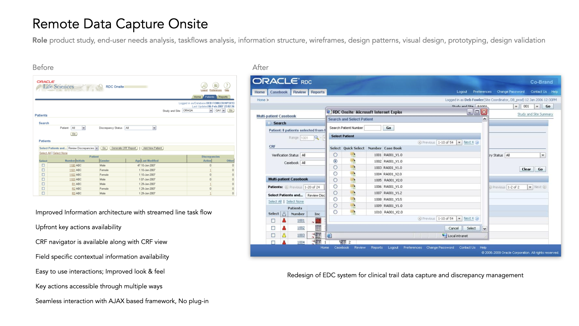Click Quick Select icon for patient 1010
The width and height of the screenshot is (579, 326).
353,212
